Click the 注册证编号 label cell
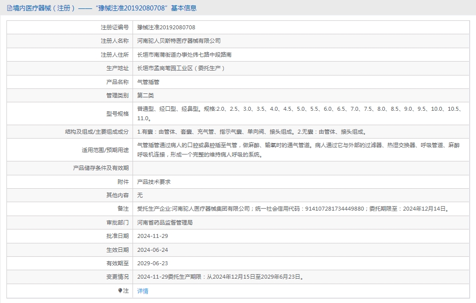The height and width of the screenshot is (303, 476). tap(115, 27)
